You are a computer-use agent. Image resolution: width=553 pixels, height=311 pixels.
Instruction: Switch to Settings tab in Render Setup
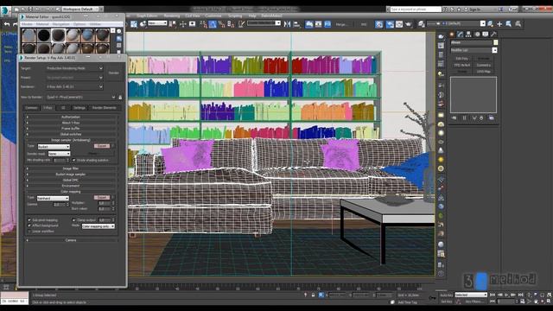pos(79,108)
